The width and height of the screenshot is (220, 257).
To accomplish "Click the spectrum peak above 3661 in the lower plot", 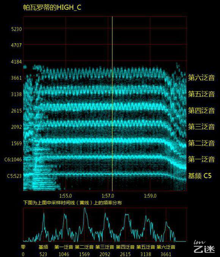I will click(166, 222).
